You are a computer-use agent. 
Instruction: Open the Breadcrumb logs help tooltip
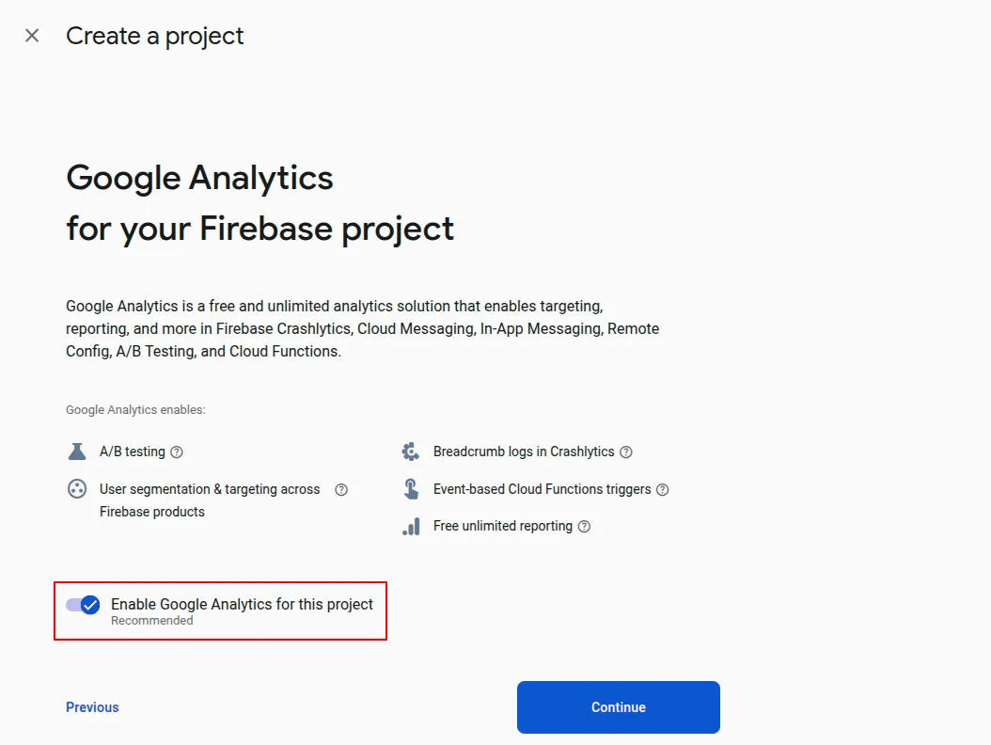(x=627, y=452)
